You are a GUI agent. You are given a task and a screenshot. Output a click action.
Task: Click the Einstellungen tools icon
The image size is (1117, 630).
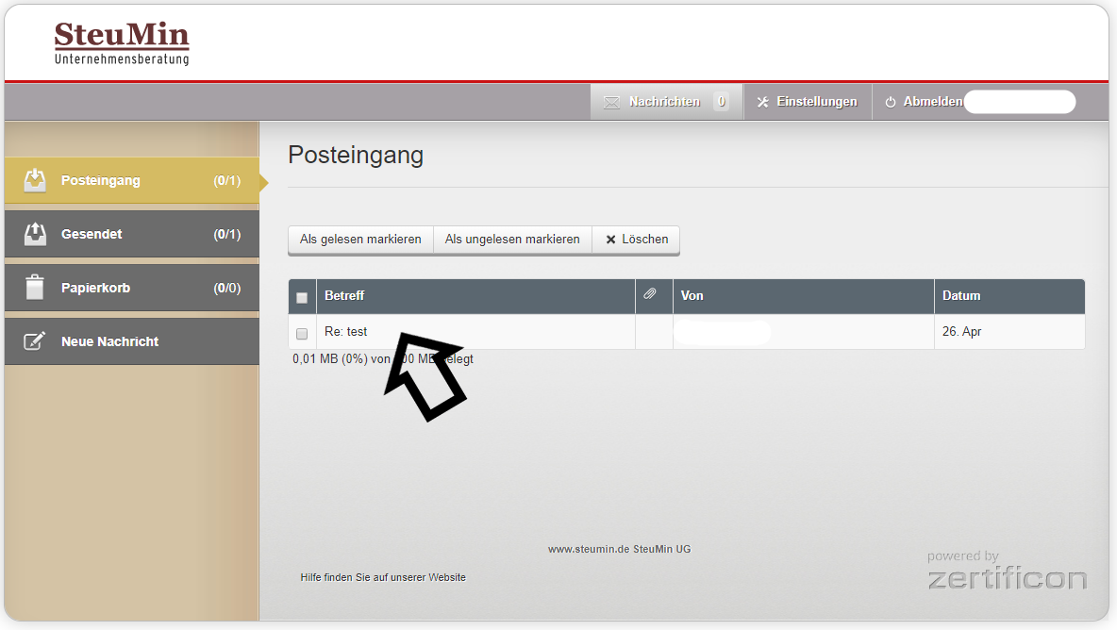pyautogui.click(x=762, y=101)
